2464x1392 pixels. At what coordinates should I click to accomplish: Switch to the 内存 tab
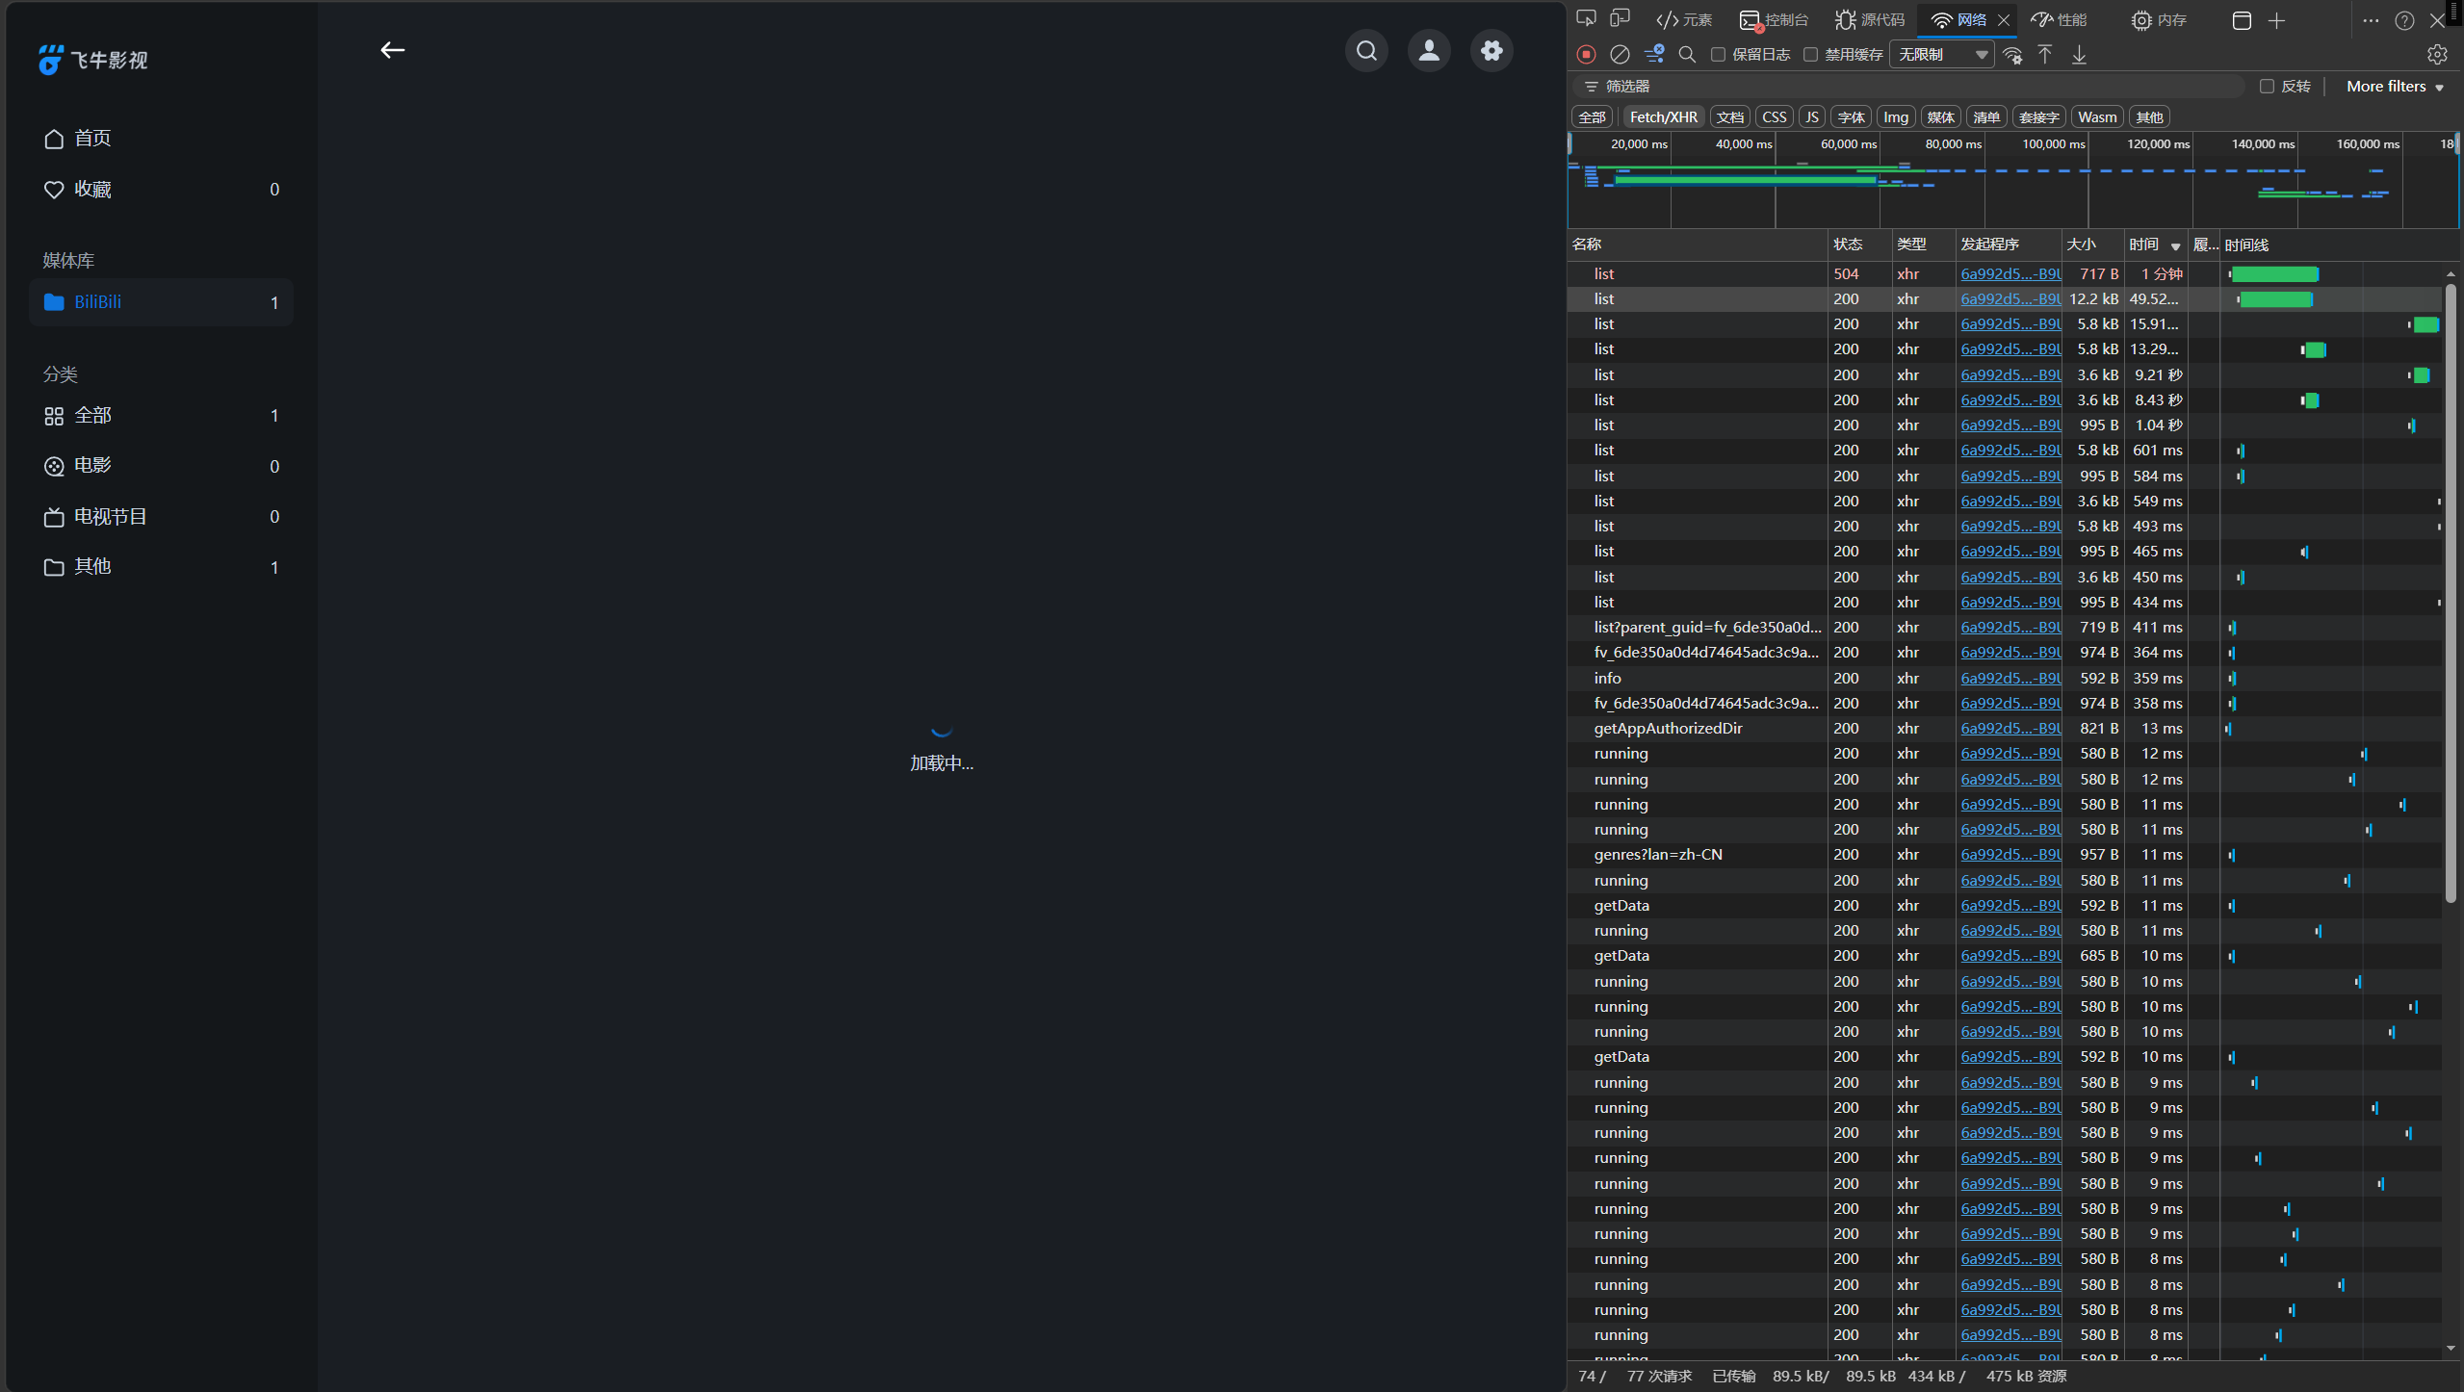tap(2159, 20)
